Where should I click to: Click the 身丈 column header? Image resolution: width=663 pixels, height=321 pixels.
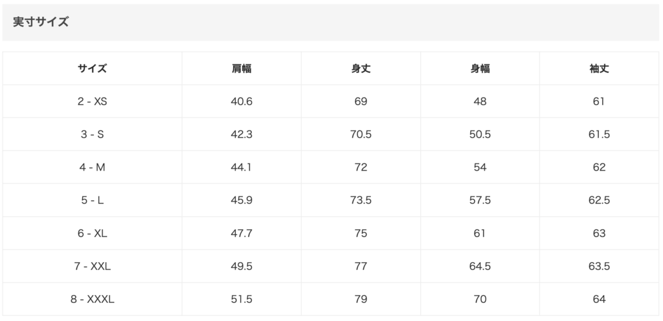coord(361,68)
